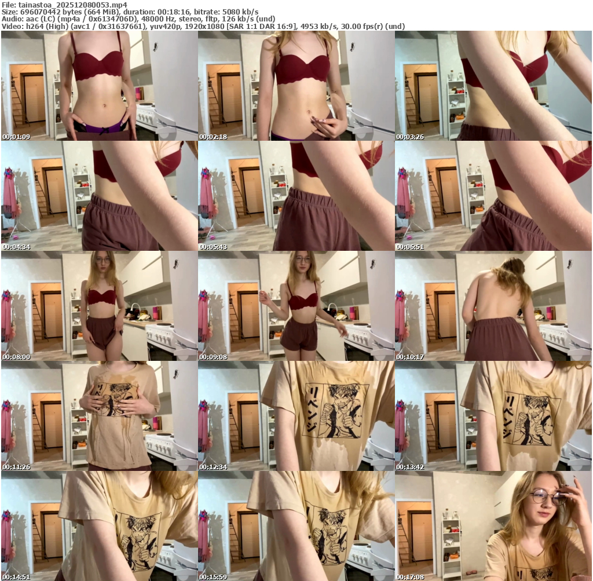
Task: Click the '00:10:17' timestamp label
Action: click(x=410, y=357)
